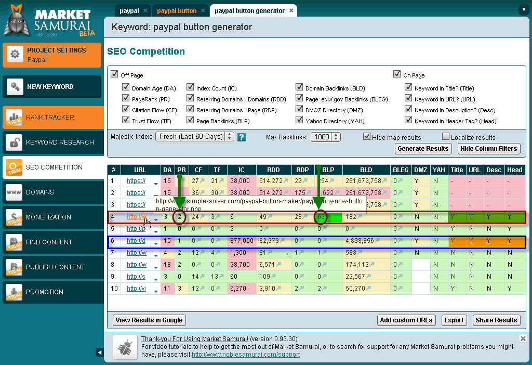532x365 pixels.
Task: Open the Keyword Research section
Action: coord(53,142)
